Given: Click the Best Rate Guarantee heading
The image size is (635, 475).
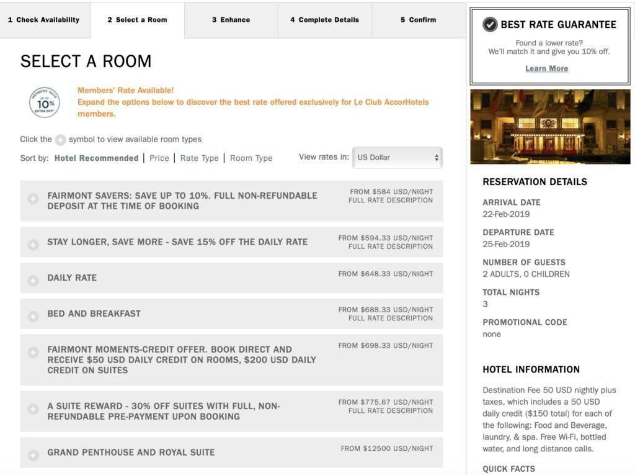Looking at the screenshot, I should click(x=559, y=25).
